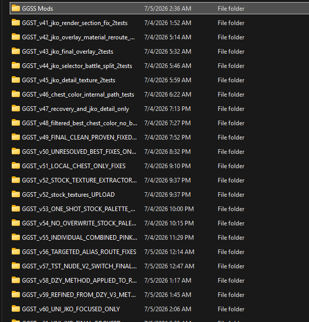
Task: Click folder icon of GGST_v47_recovery_and_jko_detail_only
Action: (x=16, y=108)
